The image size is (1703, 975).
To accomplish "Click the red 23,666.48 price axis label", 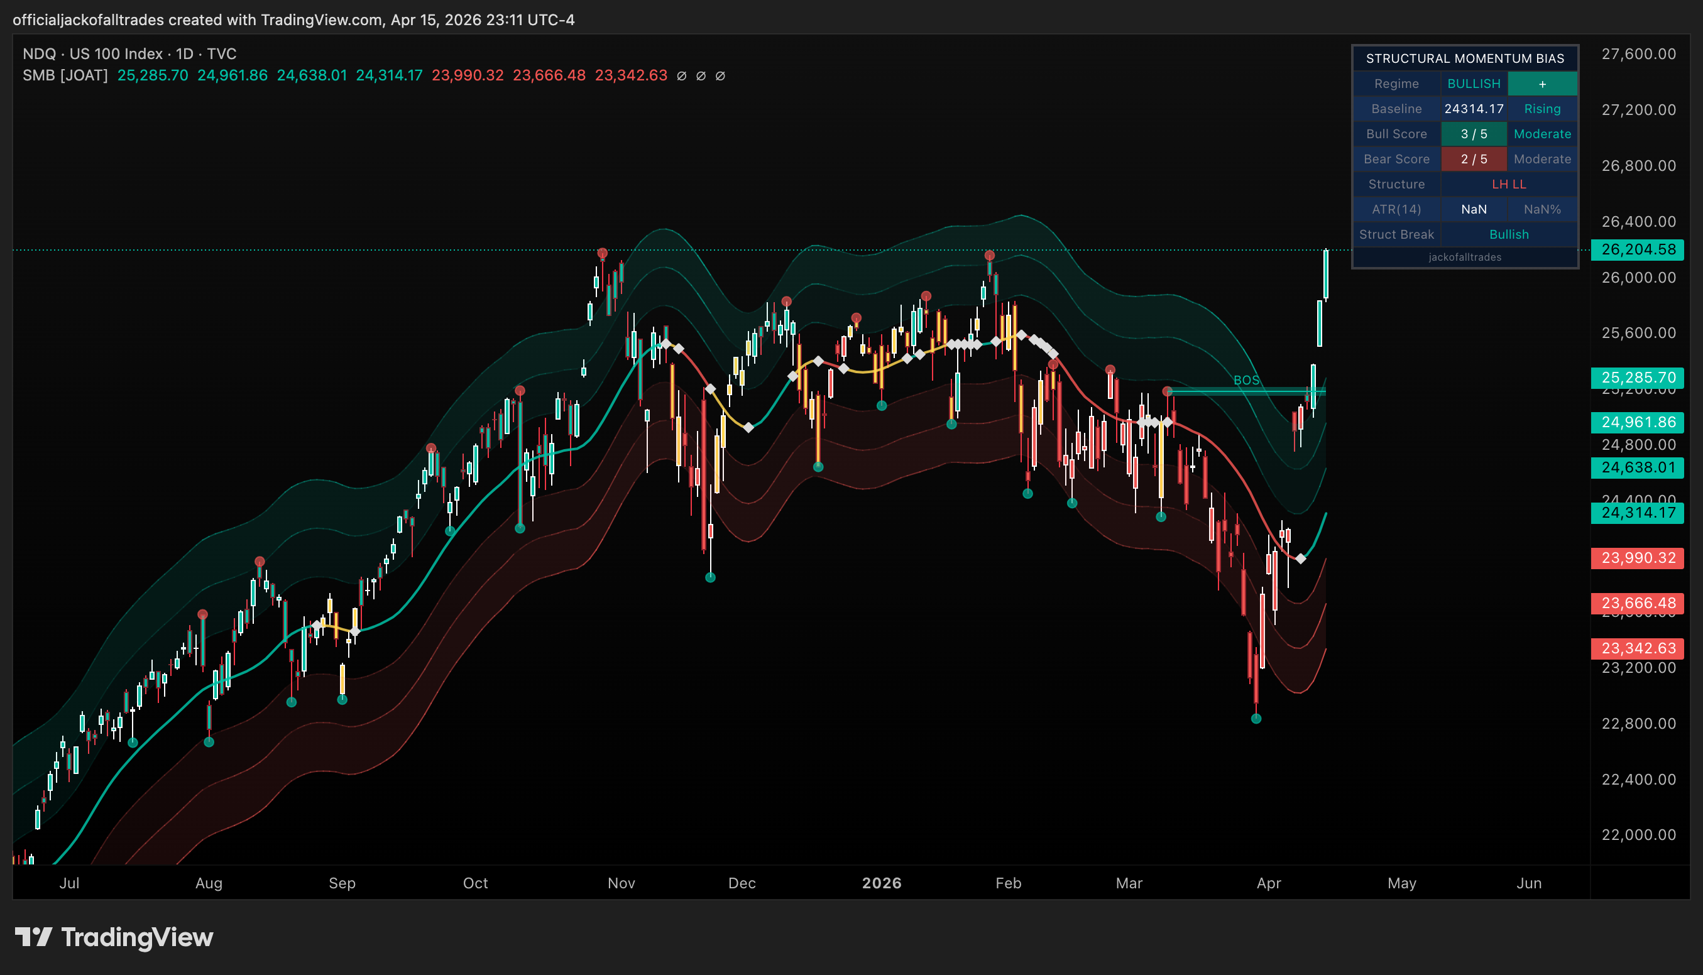I will [1638, 603].
